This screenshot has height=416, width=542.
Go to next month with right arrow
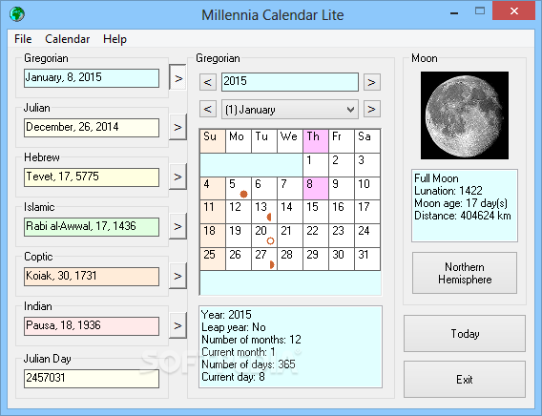[371, 109]
